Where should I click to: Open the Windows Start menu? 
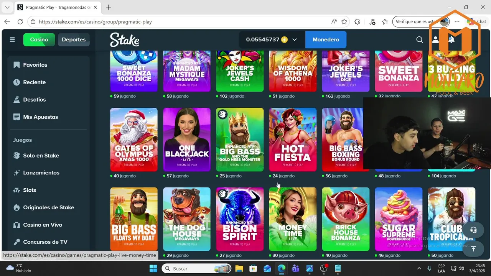point(153,268)
